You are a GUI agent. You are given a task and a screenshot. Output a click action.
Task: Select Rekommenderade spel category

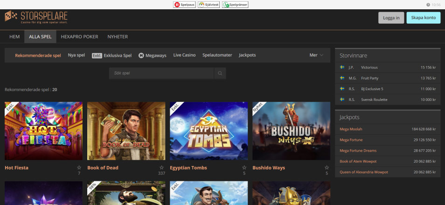coord(38,55)
